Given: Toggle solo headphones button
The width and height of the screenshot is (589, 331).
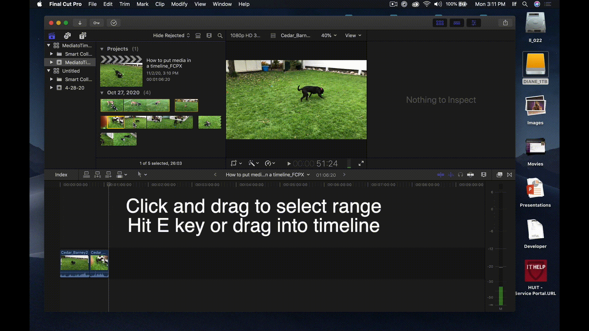Looking at the screenshot, I should pyautogui.click(x=460, y=175).
